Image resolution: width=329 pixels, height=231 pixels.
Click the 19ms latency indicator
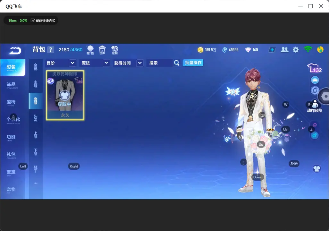(13, 21)
